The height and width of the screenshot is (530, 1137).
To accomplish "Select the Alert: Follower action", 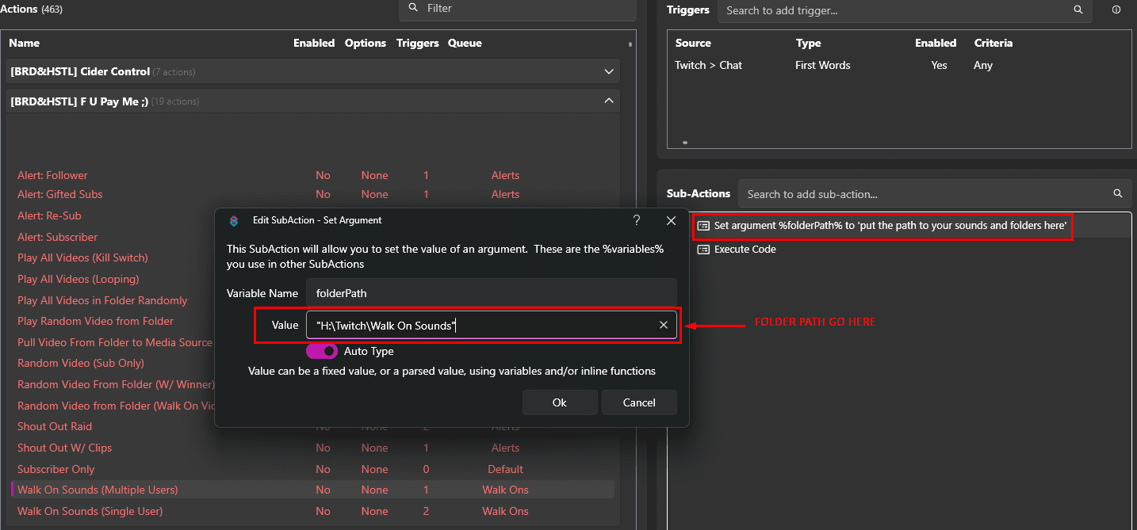I will [x=52, y=175].
